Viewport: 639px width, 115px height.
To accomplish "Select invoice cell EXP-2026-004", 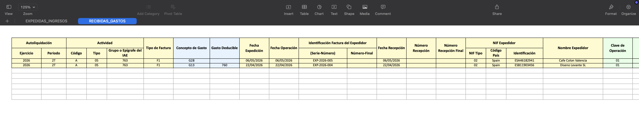I will coord(323,65).
